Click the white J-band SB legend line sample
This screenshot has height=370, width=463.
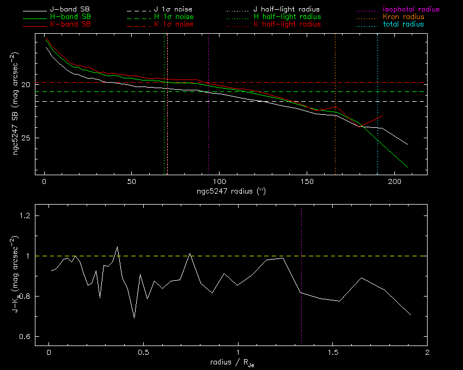39,10
